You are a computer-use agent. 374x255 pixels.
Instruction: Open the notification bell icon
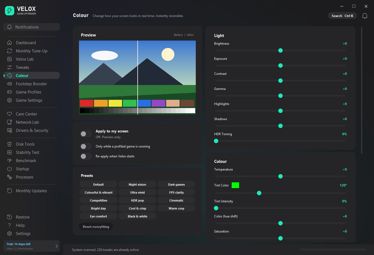pos(365,16)
